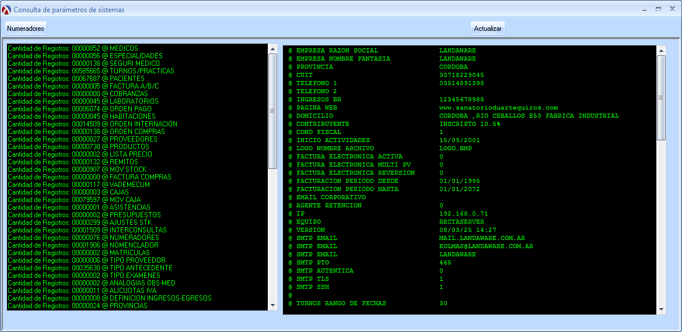Click down arrow of left list scrollbar
682x332 pixels.
coord(272,306)
